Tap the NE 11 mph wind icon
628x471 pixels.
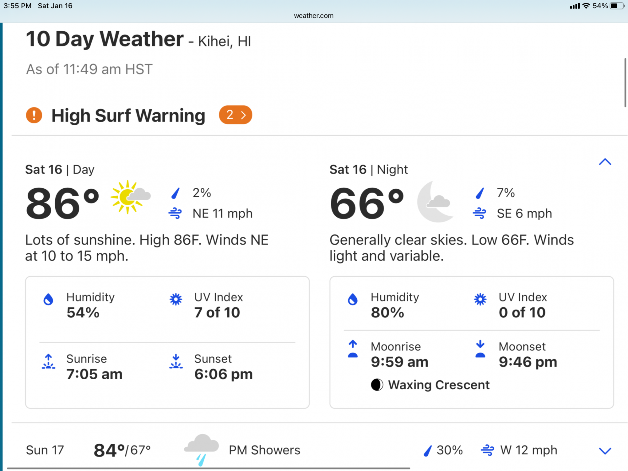click(175, 213)
